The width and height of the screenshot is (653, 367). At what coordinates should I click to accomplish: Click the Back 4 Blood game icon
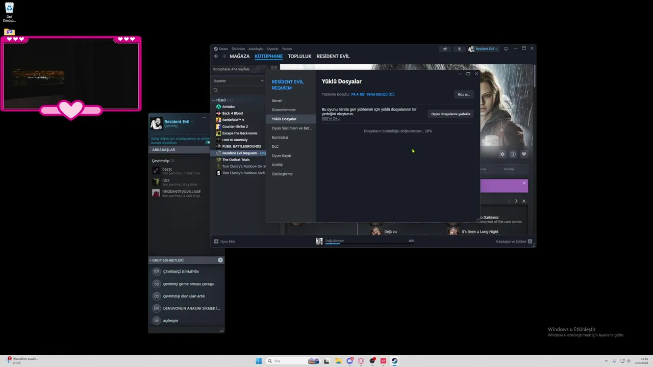[218, 113]
